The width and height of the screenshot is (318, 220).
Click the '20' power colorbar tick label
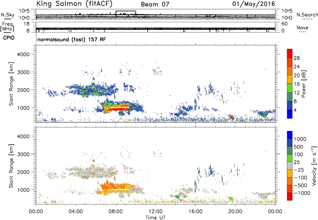point(297,75)
